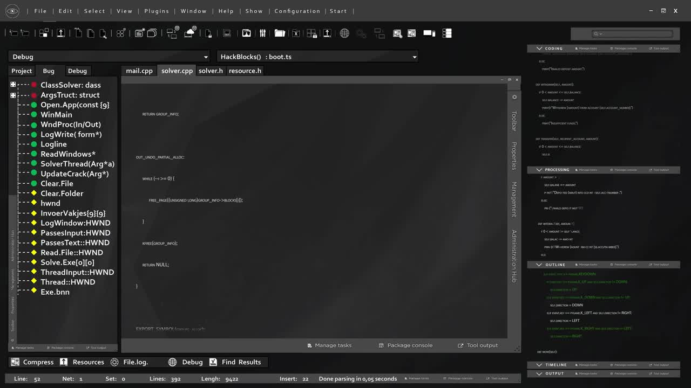Click the Resources upload icon
691x388 pixels.
coord(63,362)
